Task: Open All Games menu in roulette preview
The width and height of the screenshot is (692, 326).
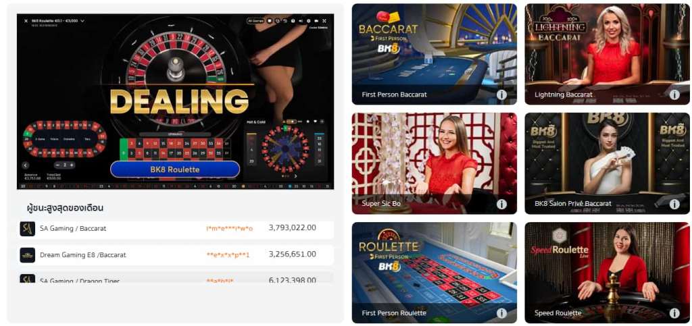Action: (255, 21)
